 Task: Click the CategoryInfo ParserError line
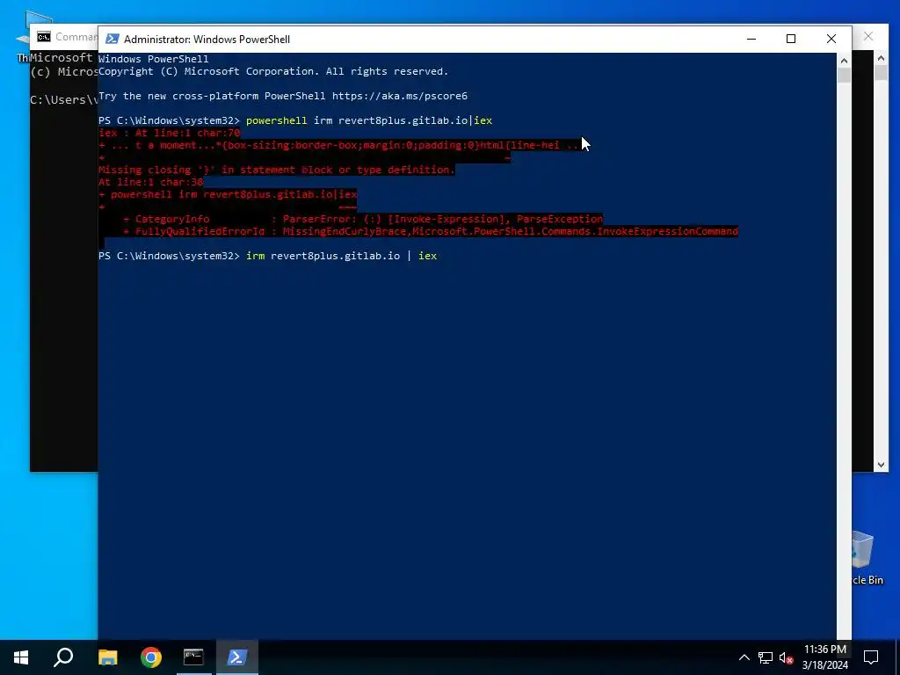363,219
